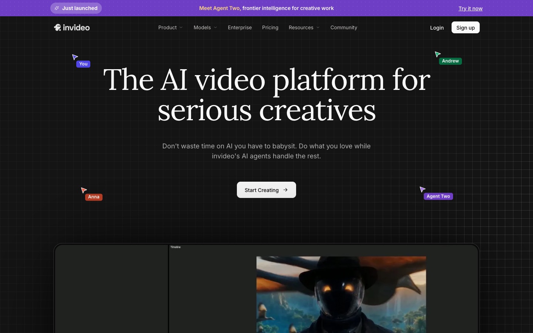Viewport: 533px width, 333px height.
Task: Expand the Resources dropdown chevron
Action: [318, 27]
